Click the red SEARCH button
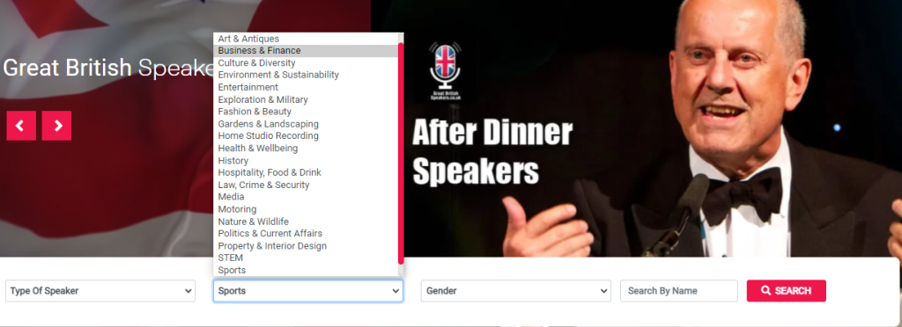This screenshot has width=902, height=327. click(x=787, y=291)
